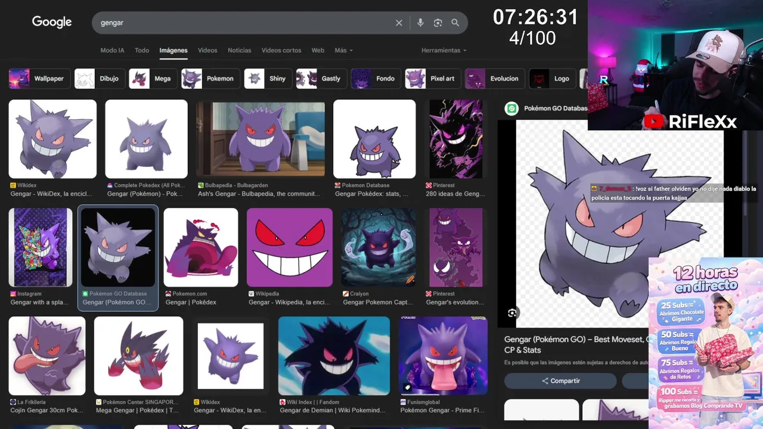
Task: Open Ash's Gengar Bulbapedia thumbnail
Action: (260, 139)
